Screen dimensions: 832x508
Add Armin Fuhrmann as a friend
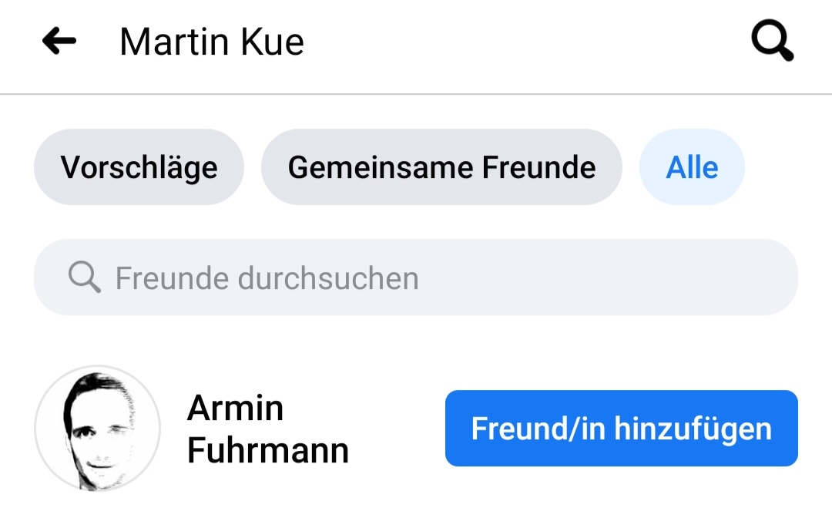[621, 429]
